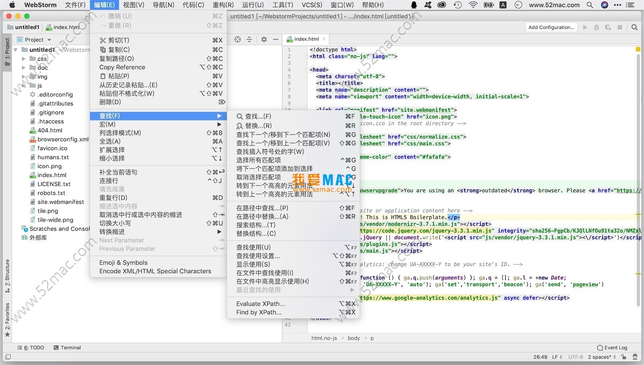Viewport: 644px width, 365px height.
Task: Open line separator LF dropdown in status bar
Action: point(557,357)
